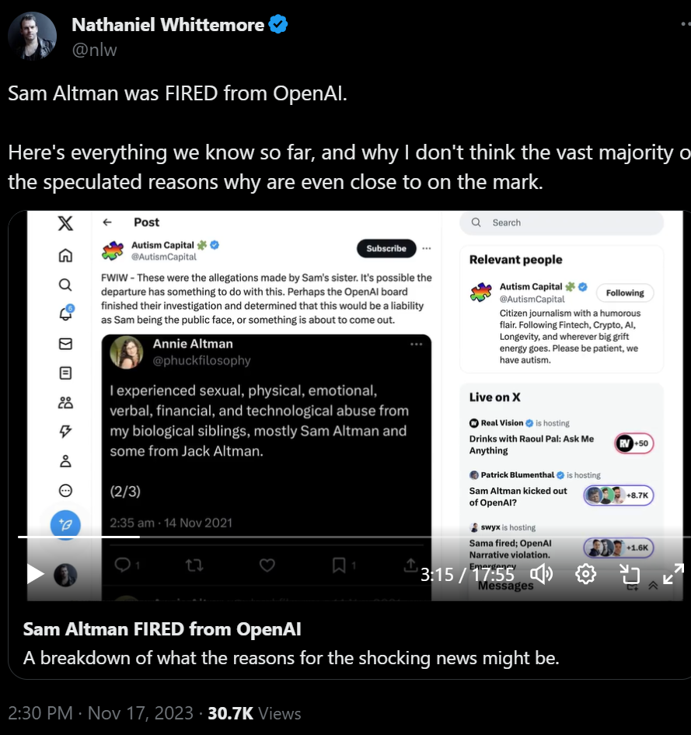Image resolution: width=691 pixels, height=735 pixels.
Task: Click the blue compose post button
Action: pyautogui.click(x=65, y=523)
